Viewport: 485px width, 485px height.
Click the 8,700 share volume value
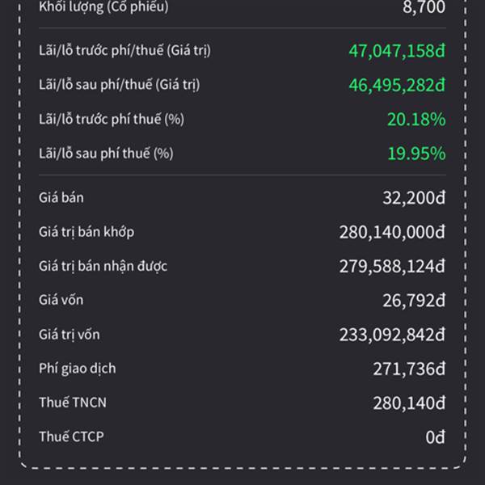[424, 9]
